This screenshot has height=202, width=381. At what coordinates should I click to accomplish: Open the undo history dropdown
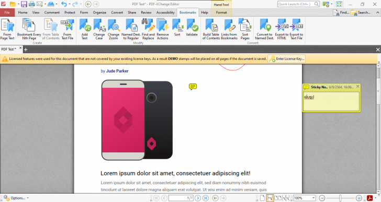click(69, 4)
